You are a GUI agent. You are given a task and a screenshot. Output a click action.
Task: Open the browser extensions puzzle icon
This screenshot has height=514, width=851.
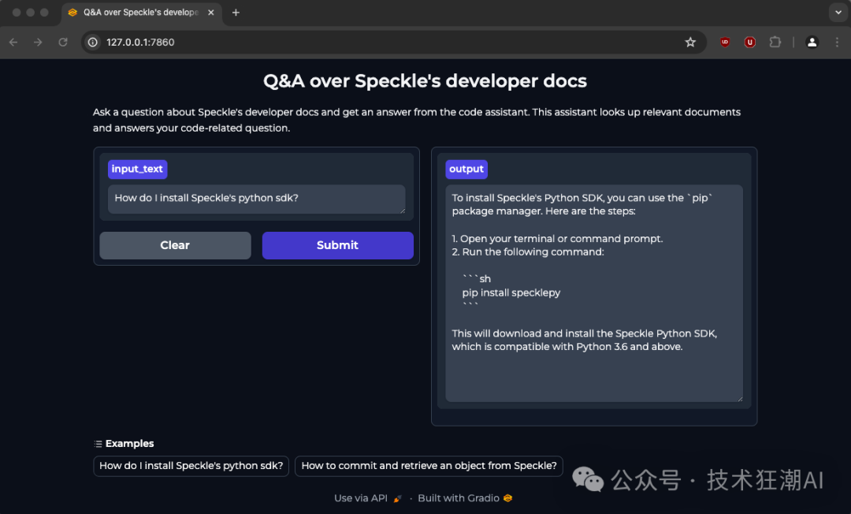pyautogui.click(x=775, y=42)
